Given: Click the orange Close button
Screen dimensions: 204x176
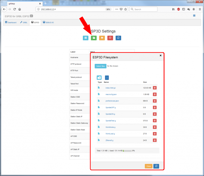Looking at the screenshot, I should click(148, 166).
